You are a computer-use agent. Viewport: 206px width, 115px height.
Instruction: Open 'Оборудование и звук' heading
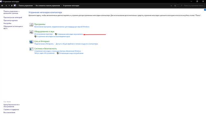44,32
